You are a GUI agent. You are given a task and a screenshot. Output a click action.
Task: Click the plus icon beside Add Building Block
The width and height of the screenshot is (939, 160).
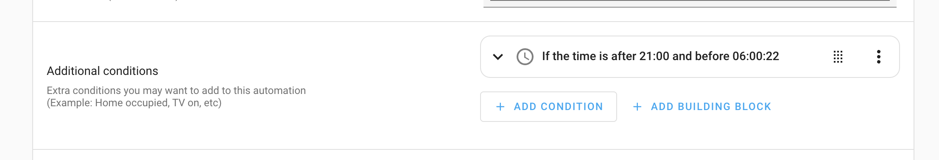tap(637, 107)
